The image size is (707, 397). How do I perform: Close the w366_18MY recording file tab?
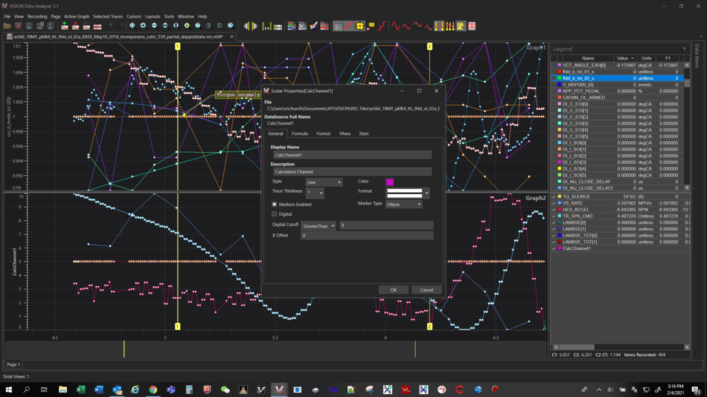[x=232, y=37]
